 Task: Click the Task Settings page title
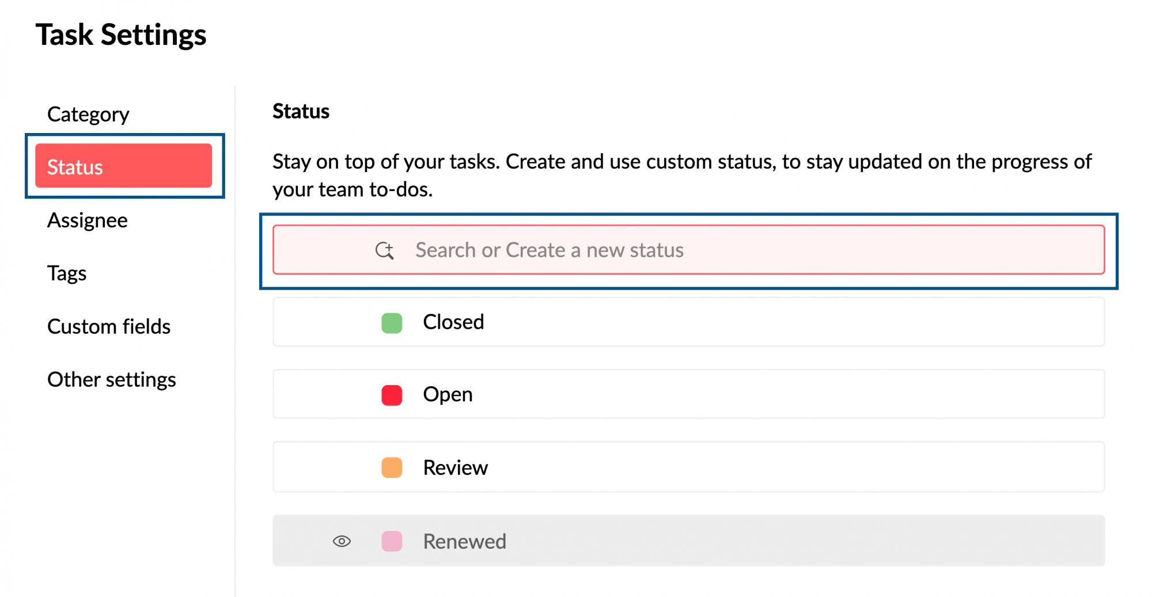pyautogui.click(x=121, y=35)
